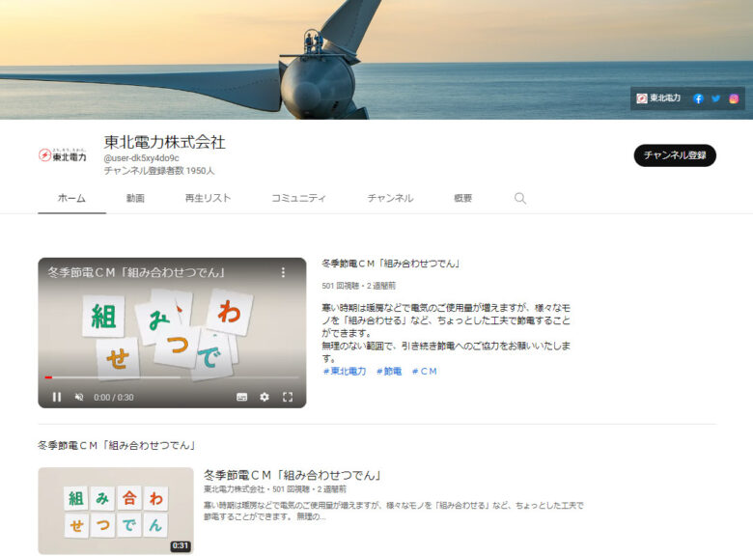Open the Instagram link in the channel banner
753x556 pixels.
734,98
